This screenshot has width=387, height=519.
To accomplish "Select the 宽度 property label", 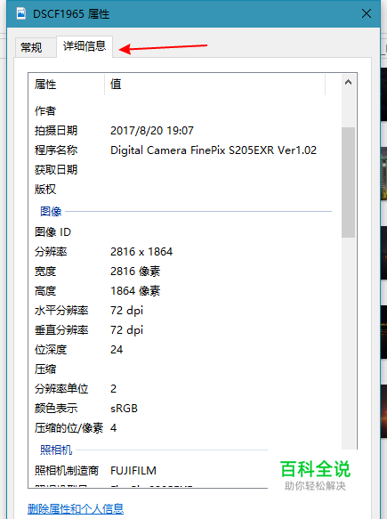I will 45,272.
